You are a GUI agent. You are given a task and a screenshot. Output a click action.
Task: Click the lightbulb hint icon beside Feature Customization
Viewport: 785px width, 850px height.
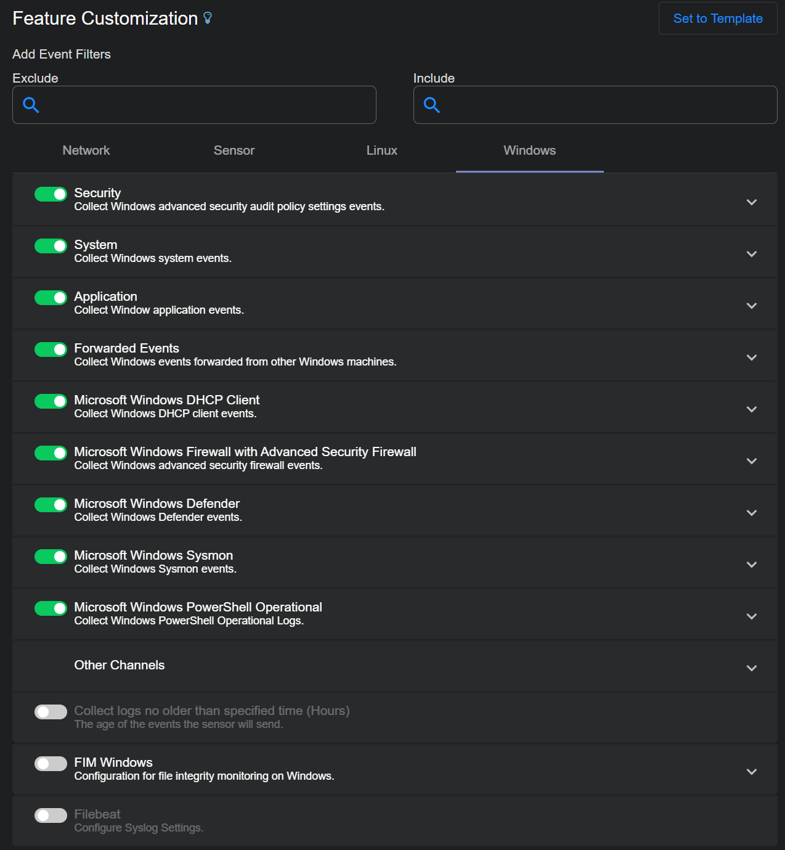pos(208,18)
